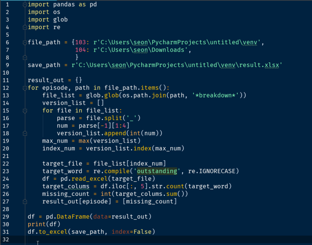Viewport: 312px width, 245px height.
Task: Click line number 13 in the gutter
Action: pos(6,96)
